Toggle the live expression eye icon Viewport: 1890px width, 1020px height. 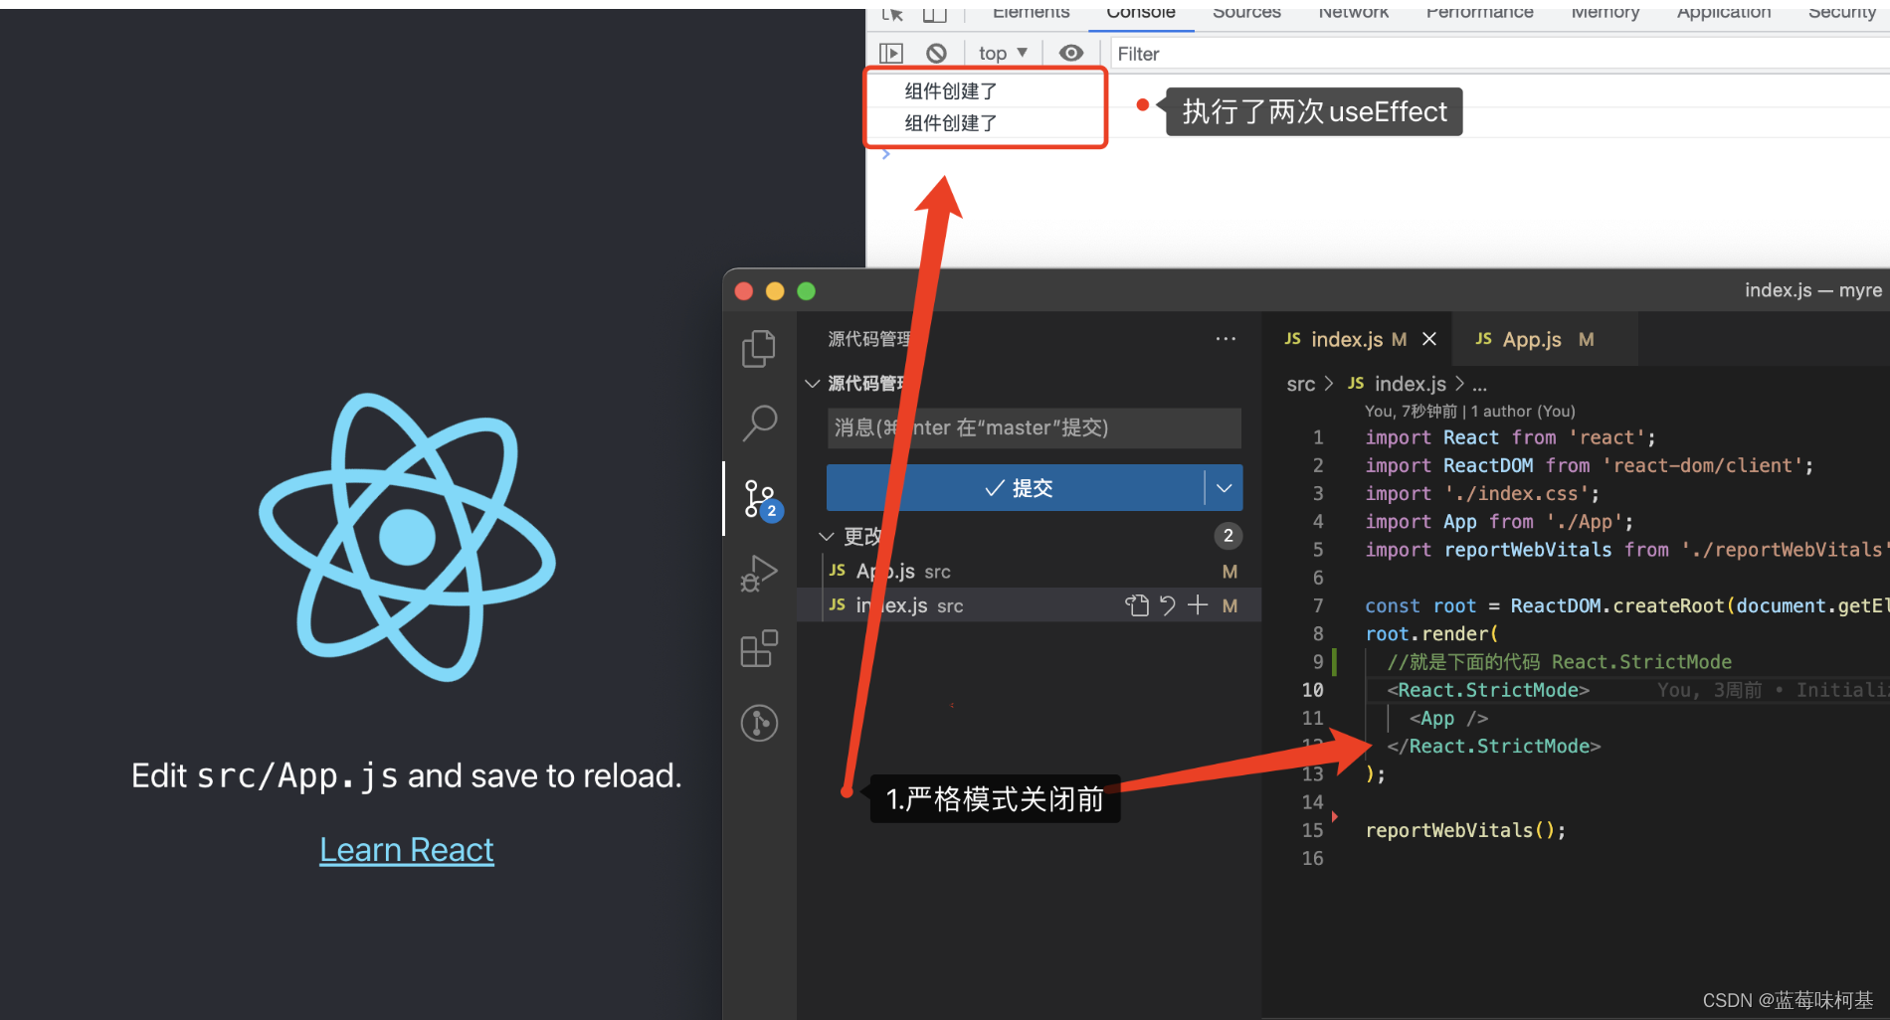pos(1071,53)
